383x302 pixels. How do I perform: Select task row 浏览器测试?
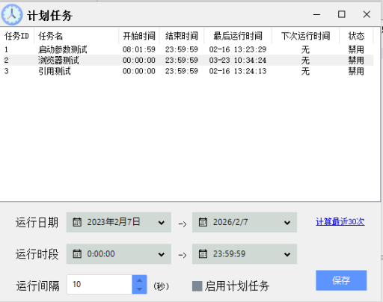click(x=189, y=60)
